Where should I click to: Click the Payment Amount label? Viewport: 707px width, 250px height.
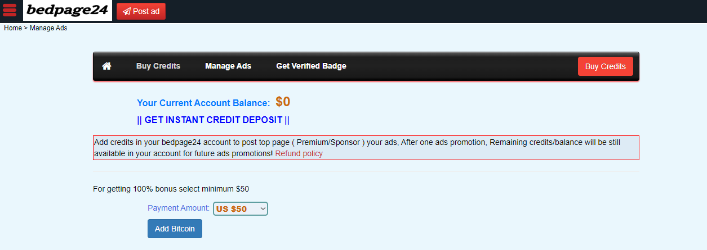[x=179, y=208]
